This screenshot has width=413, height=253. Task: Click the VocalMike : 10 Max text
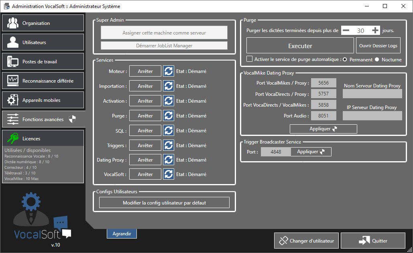21,178
